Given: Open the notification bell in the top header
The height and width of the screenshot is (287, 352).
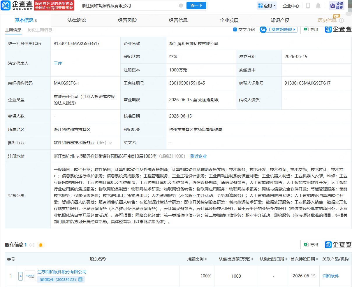Looking at the screenshot, I should pos(318,6).
